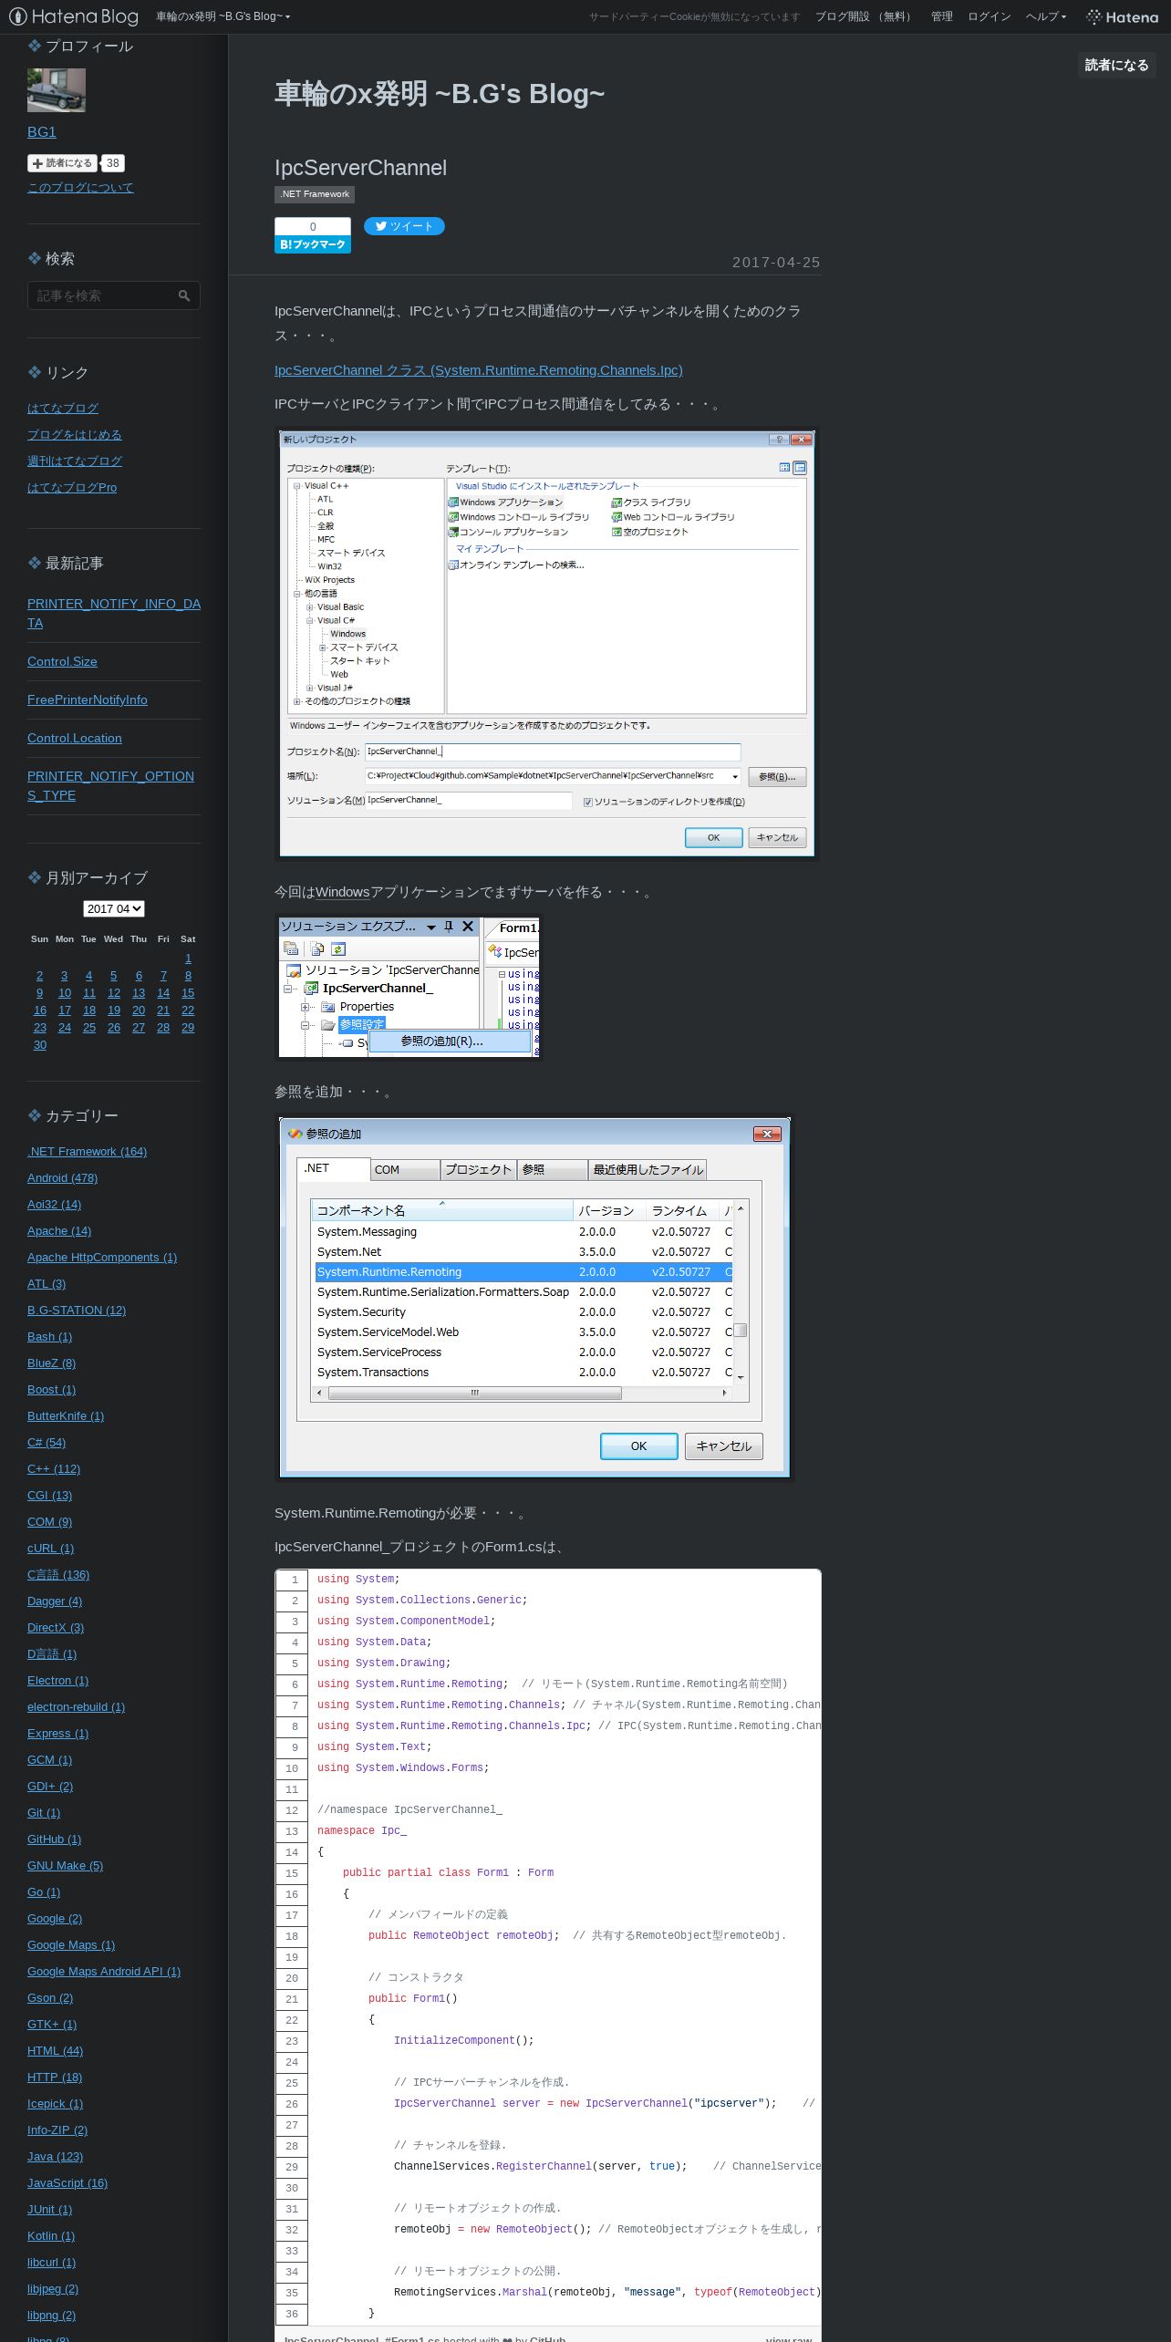The width and height of the screenshot is (1171, 2342).
Task: Open category .NET Framework (164)
Action: click(x=87, y=1151)
